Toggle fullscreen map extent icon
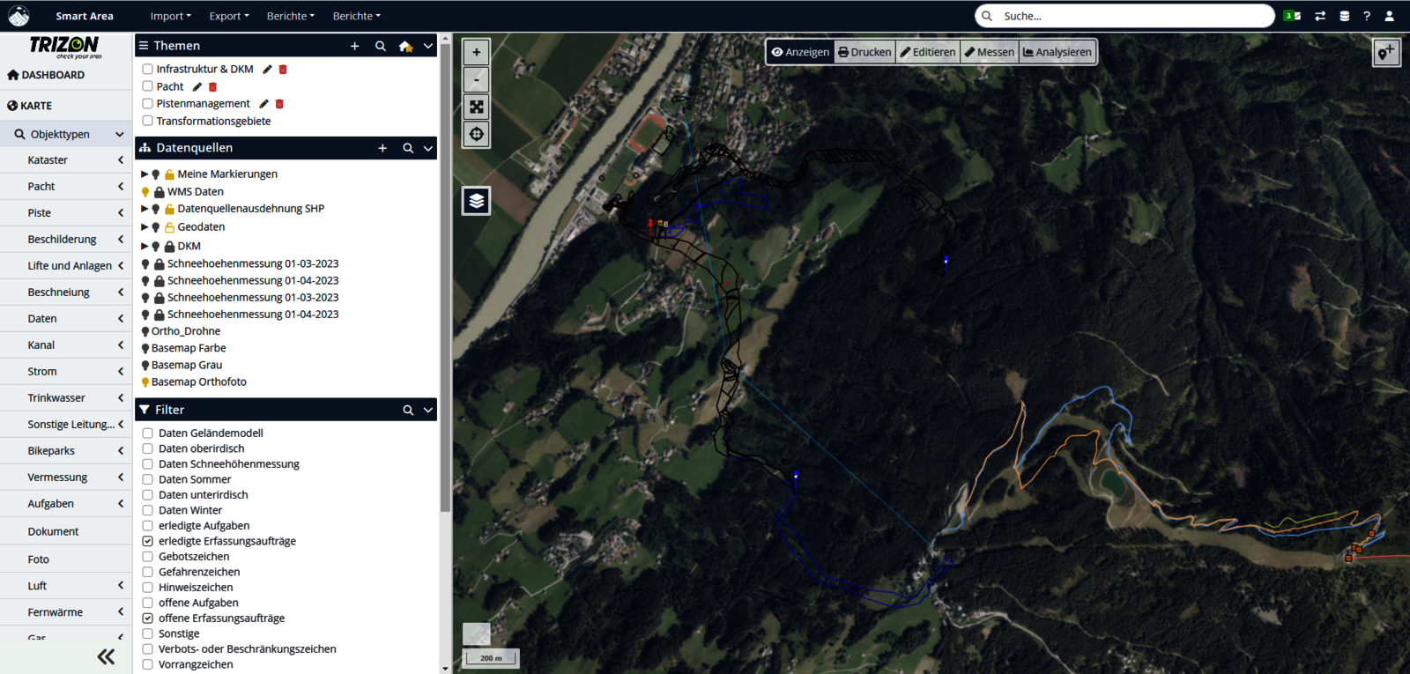This screenshot has width=1410, height=674. pyautogui.click(x=476, y=107)
